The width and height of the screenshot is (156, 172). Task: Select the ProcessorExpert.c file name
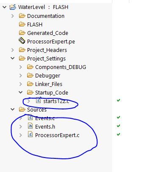pos(57,135)
